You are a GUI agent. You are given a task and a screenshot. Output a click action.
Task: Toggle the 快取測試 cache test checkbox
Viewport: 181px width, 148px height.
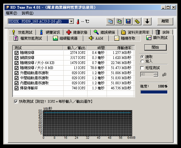pos(16,102)
